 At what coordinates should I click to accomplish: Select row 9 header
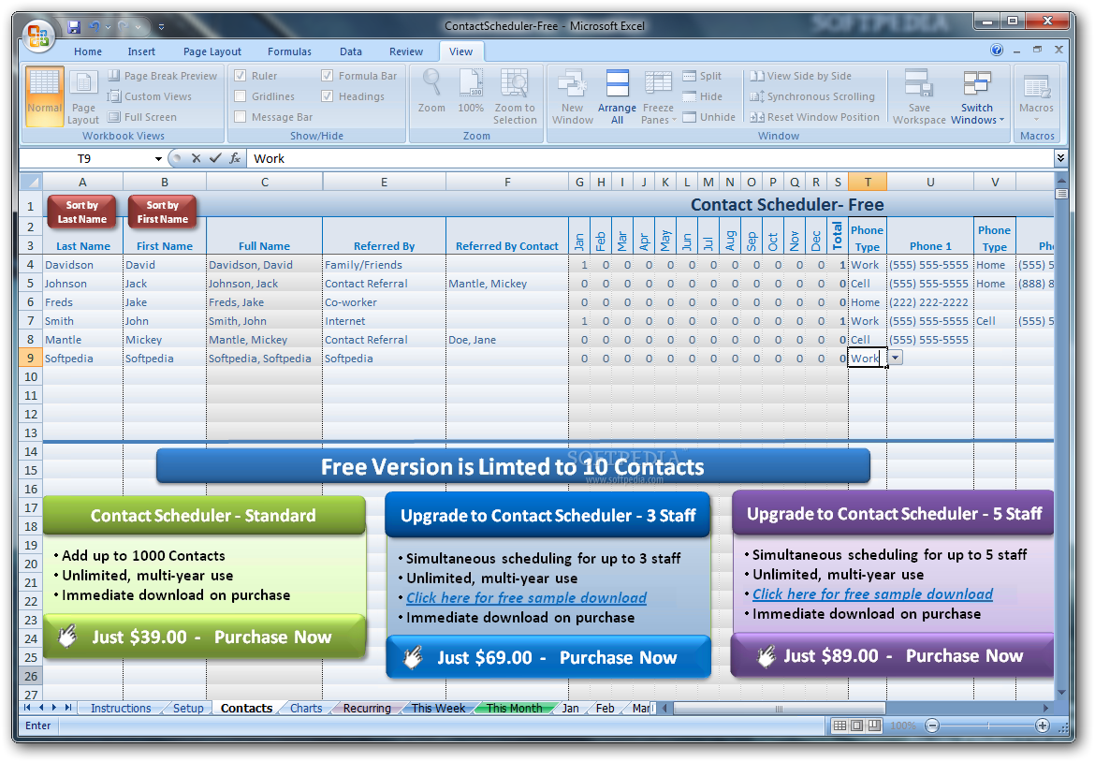(31, 358)
